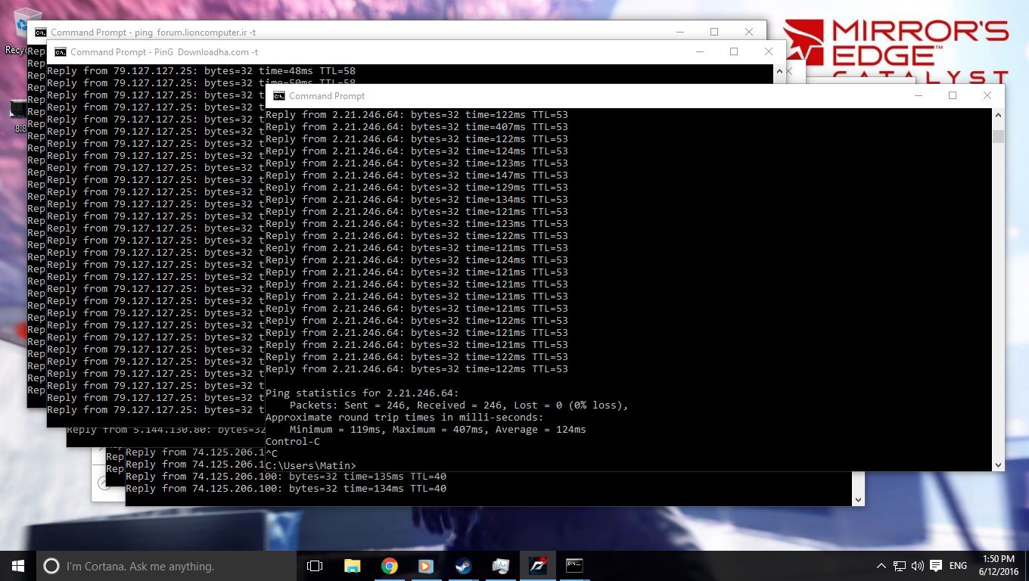The width and height of the screenshot is (1029, 581).
Task: Maximize the PinG Downloadha.com window
Action: tap(734, 51)
